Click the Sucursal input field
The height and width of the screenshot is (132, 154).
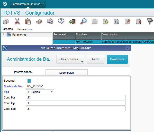[x=32, y=81]
